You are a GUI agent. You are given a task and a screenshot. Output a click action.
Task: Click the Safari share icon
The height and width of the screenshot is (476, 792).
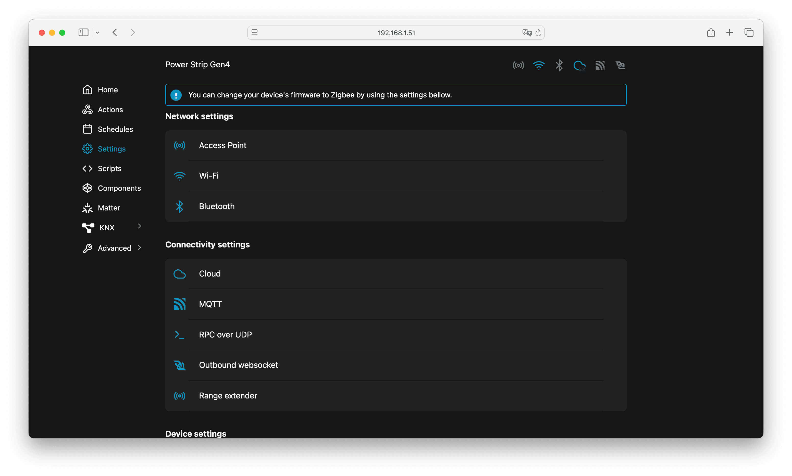pos(711,32)
